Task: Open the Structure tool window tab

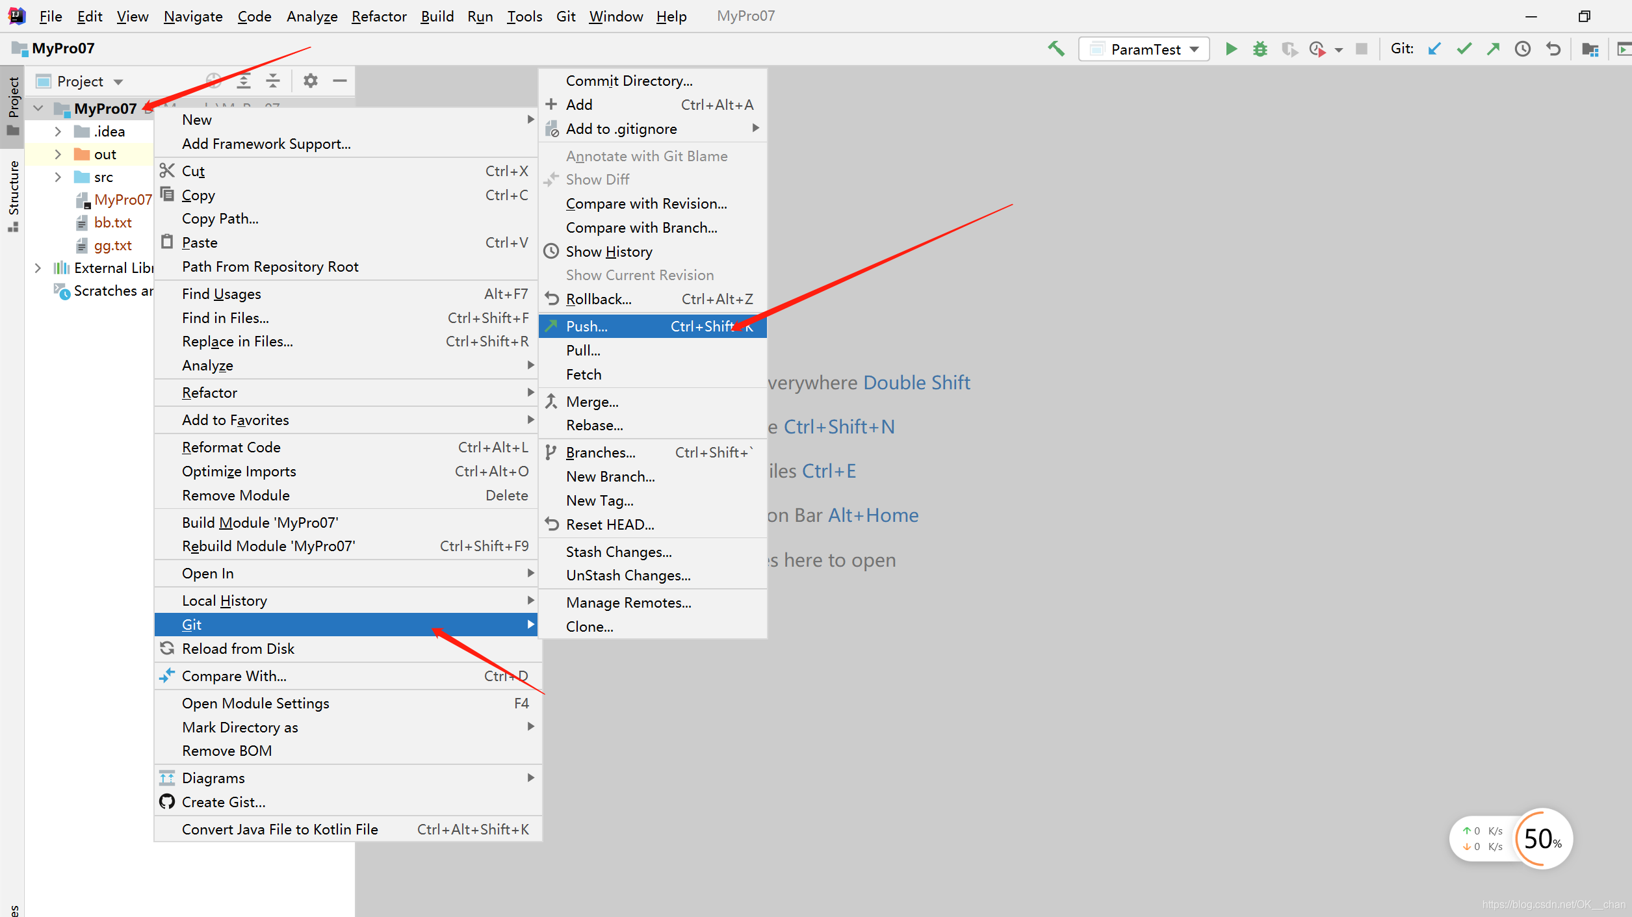Action: (x=13, y=196)
